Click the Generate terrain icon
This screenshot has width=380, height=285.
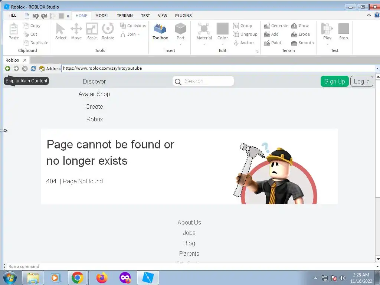(267, 26)
